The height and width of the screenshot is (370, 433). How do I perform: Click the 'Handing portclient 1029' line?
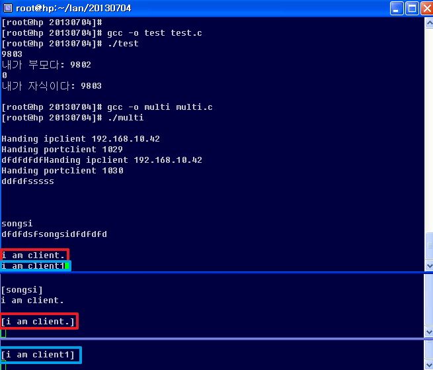pyautogui.click(x=62, y=150)
